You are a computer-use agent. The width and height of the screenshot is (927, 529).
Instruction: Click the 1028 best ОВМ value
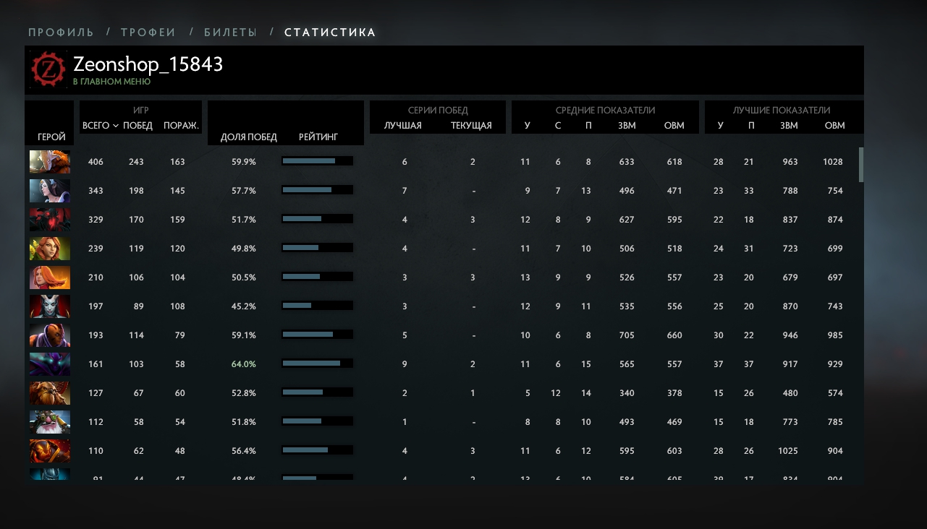(833, 162)
